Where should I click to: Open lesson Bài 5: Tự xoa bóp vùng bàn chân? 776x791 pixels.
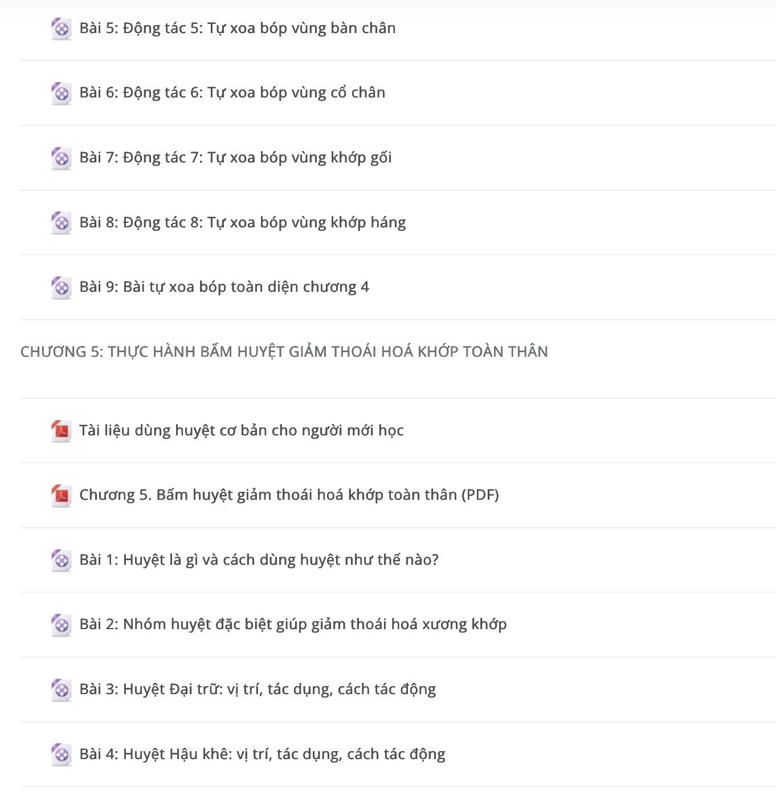coord(238,28)
